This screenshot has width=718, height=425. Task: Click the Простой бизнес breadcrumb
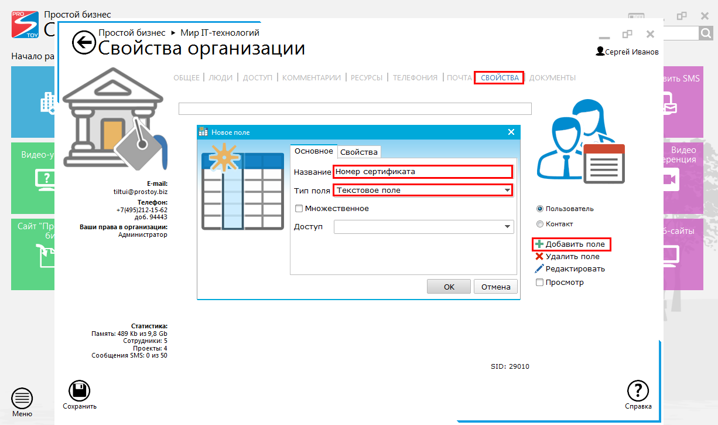(132, 33)
